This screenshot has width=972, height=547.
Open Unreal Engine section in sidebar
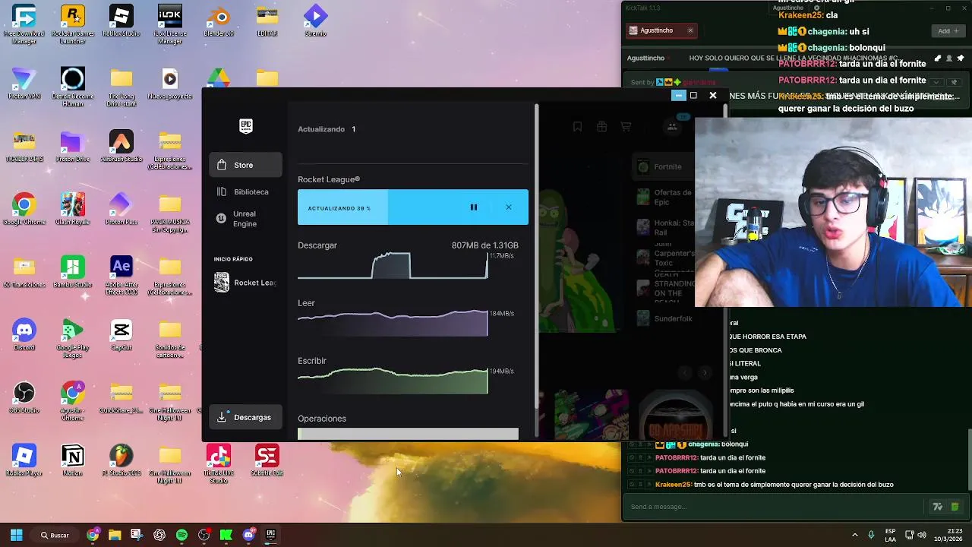[x=245, y=219]
